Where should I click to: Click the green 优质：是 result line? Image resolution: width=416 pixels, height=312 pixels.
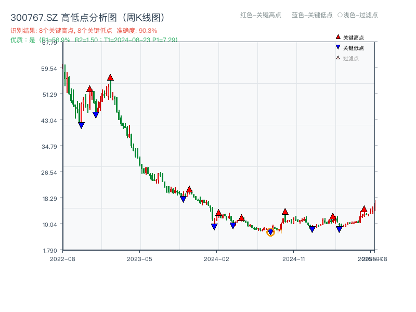point(94,40)
